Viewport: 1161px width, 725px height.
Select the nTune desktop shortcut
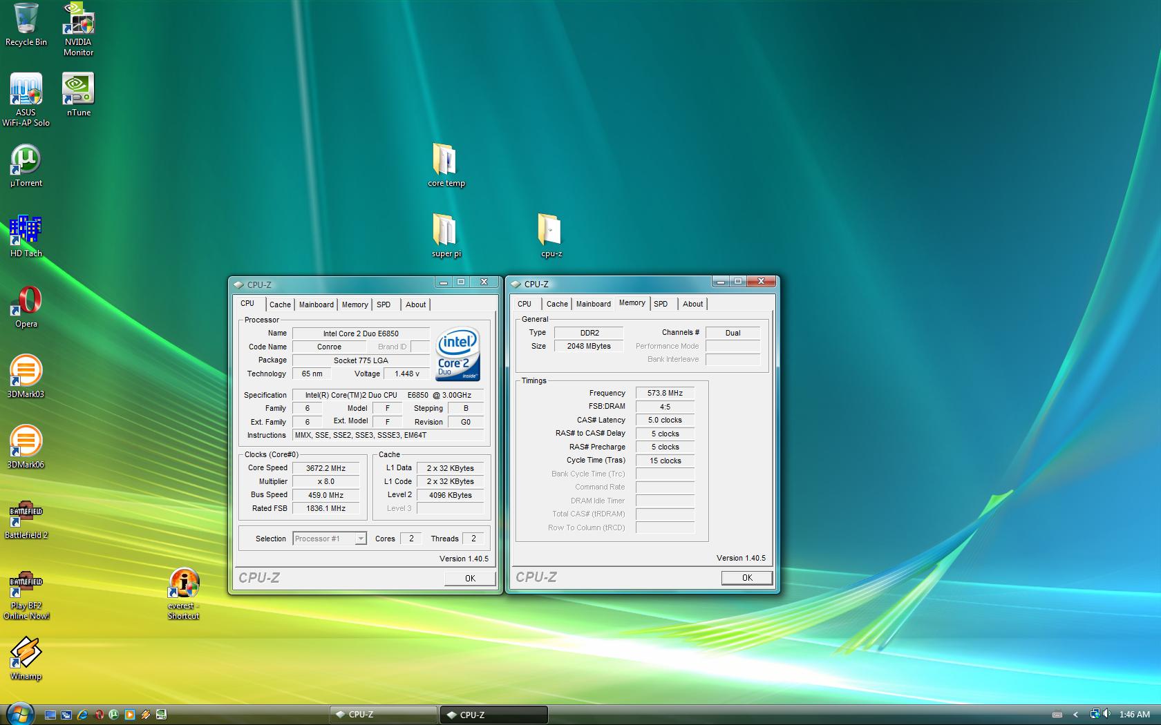(78, 95)
